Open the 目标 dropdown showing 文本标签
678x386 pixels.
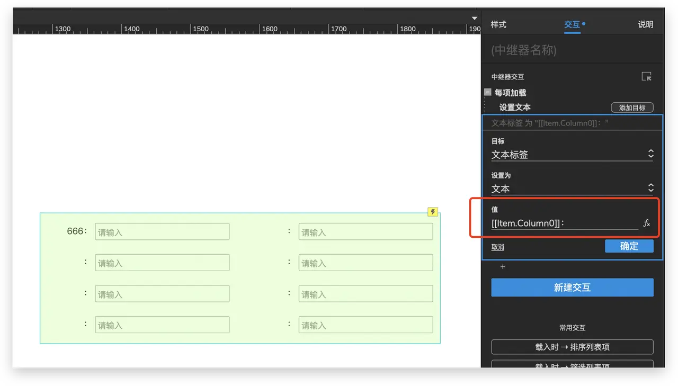pyautogui.click(x=572, y=155)
